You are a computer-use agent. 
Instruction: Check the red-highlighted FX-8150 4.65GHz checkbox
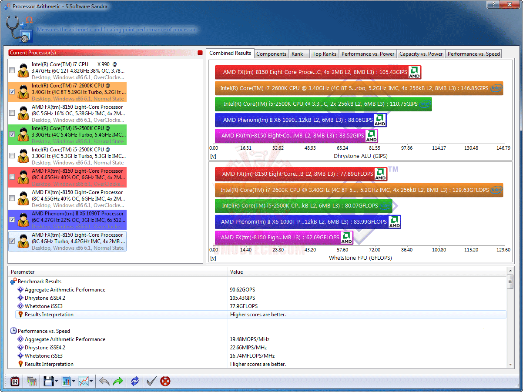pos(12,177)
